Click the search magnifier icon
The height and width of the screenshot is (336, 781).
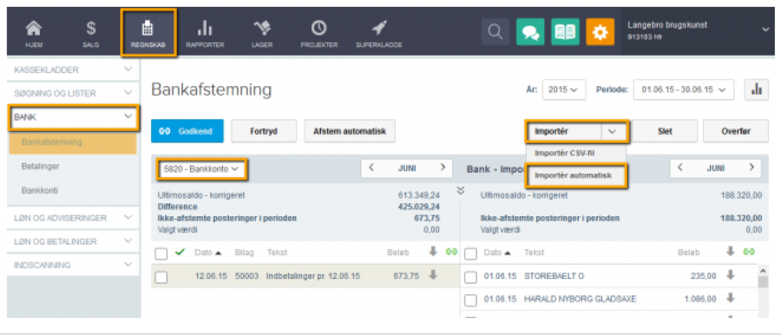point(496,32)
